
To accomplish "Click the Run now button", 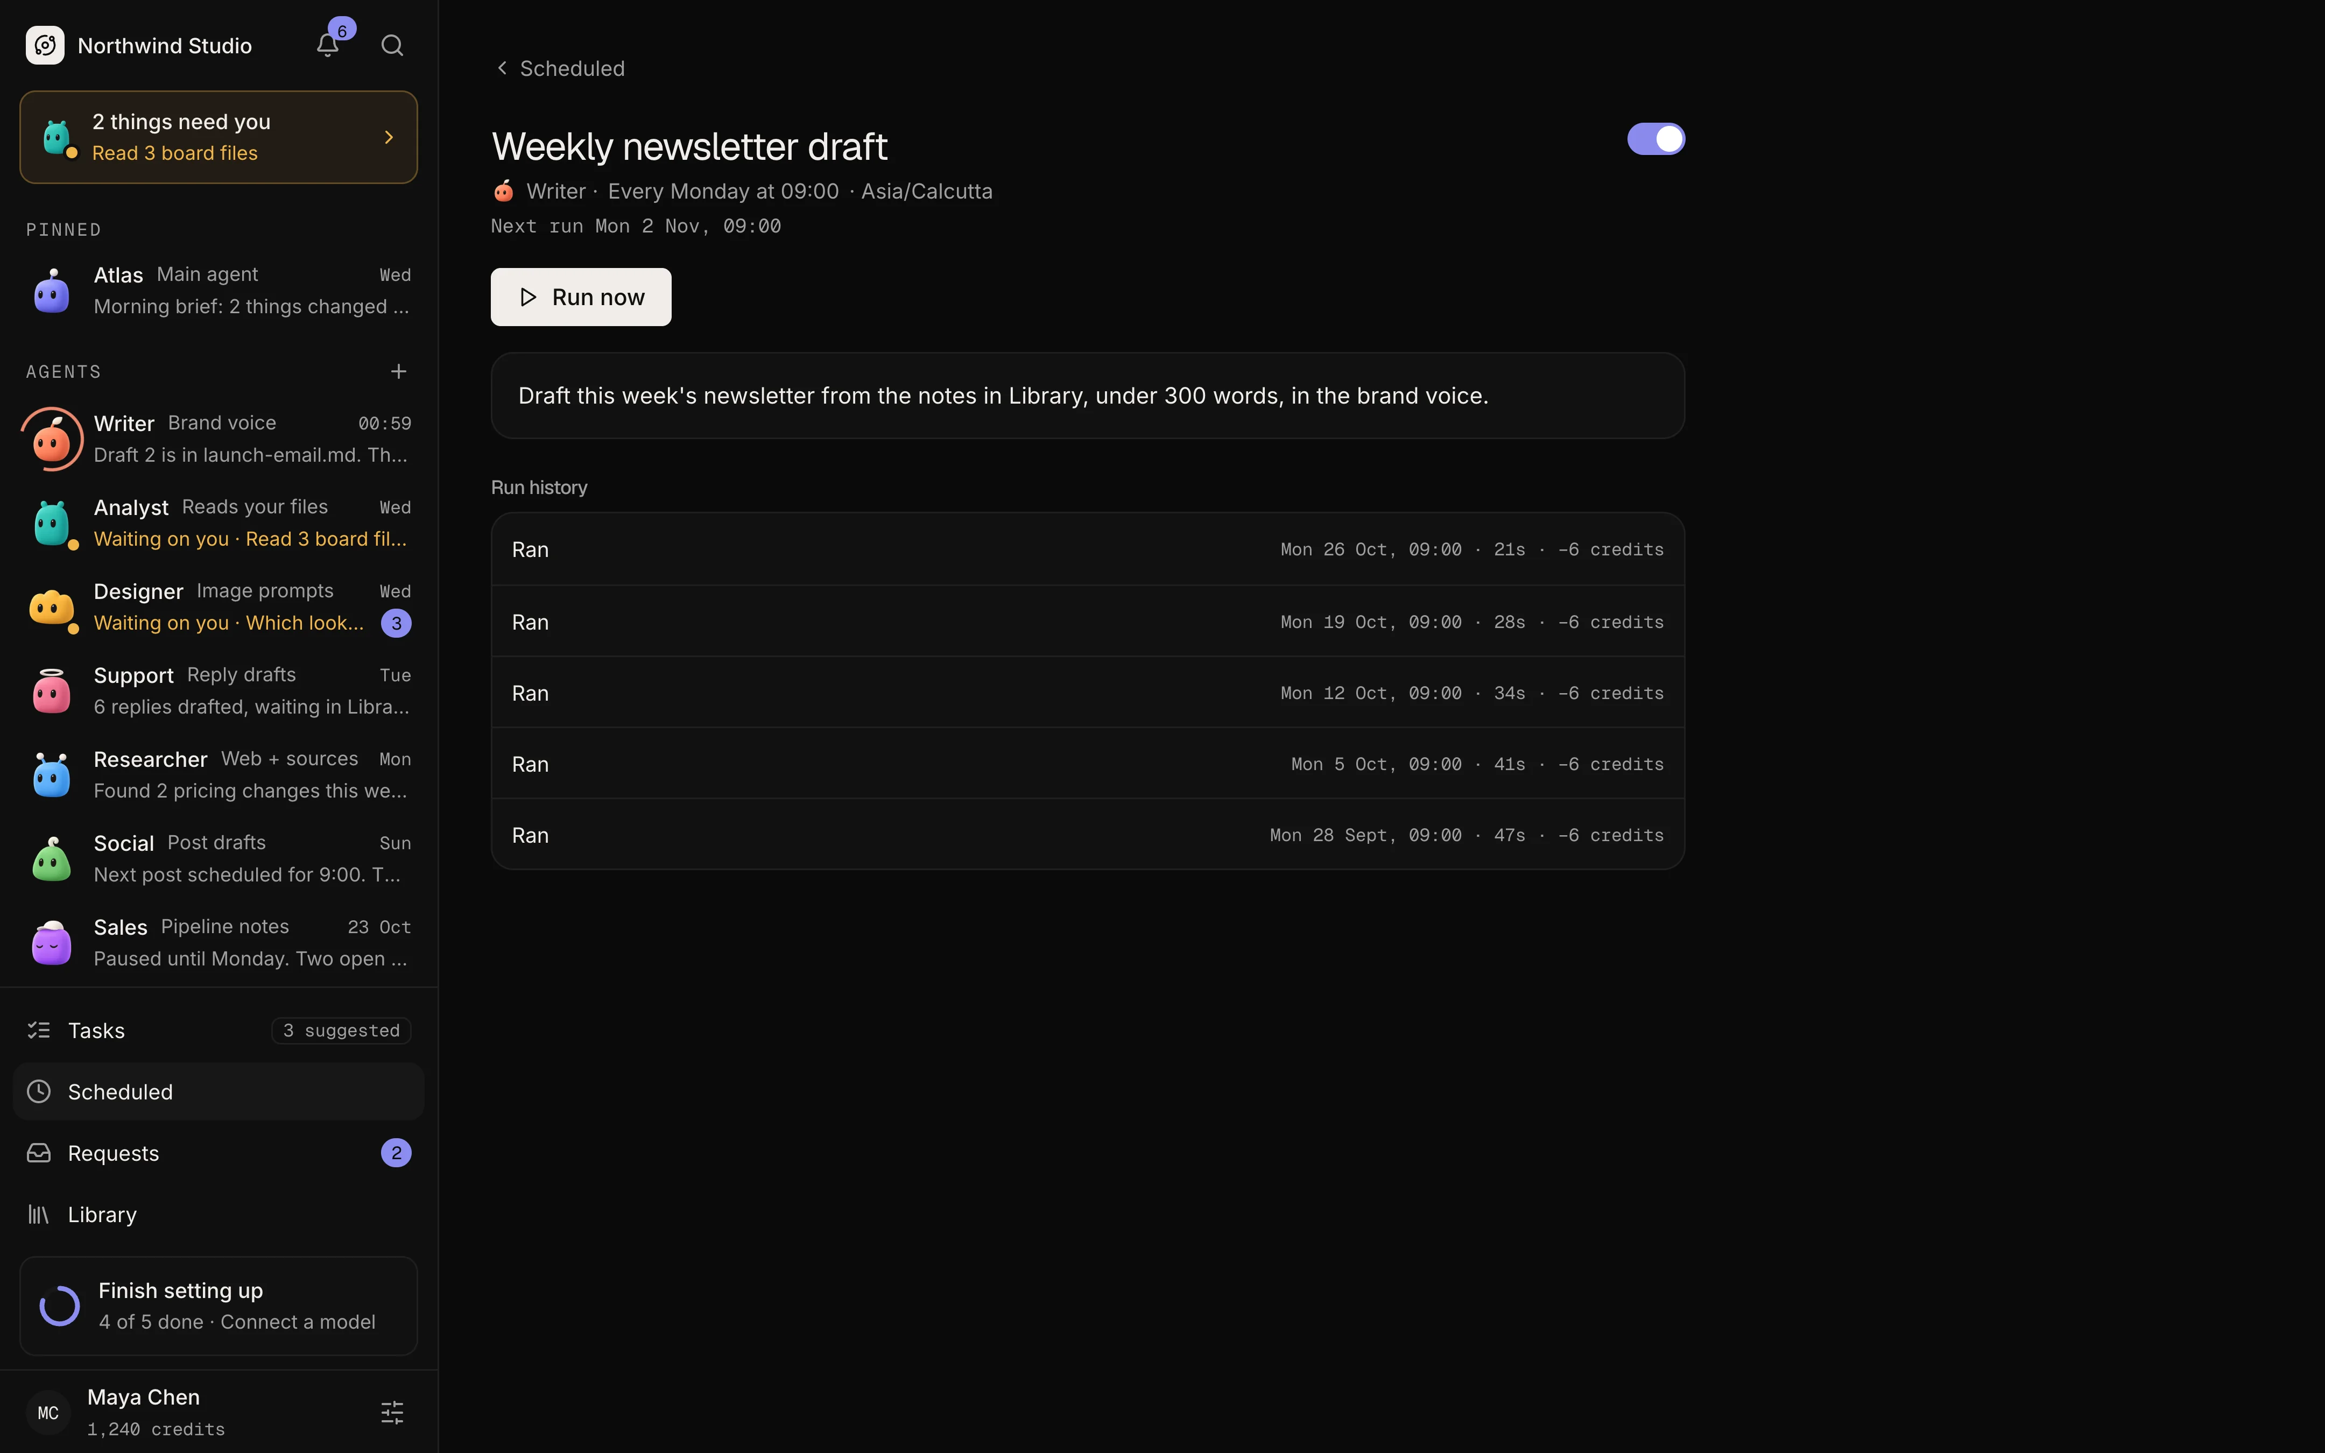I will [x=581, y=297].
